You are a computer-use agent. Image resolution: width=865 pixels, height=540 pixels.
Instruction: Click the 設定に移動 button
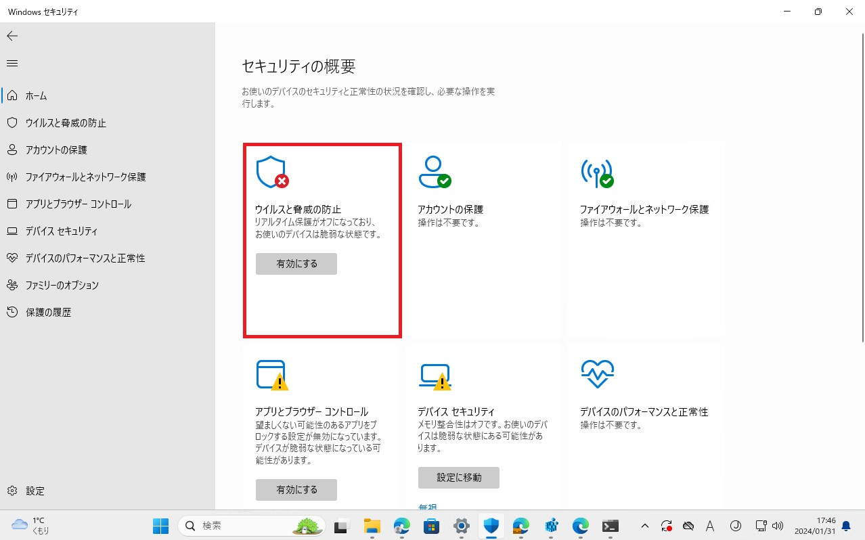pyautogui.click(x=459, y=477)
